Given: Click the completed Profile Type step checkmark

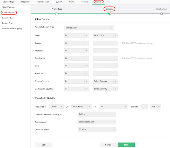Looking at the screenshot, I should point(57,14).
